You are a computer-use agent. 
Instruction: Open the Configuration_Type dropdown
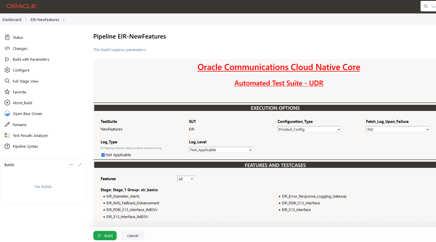pyautogui.click(x=309, y=129)
